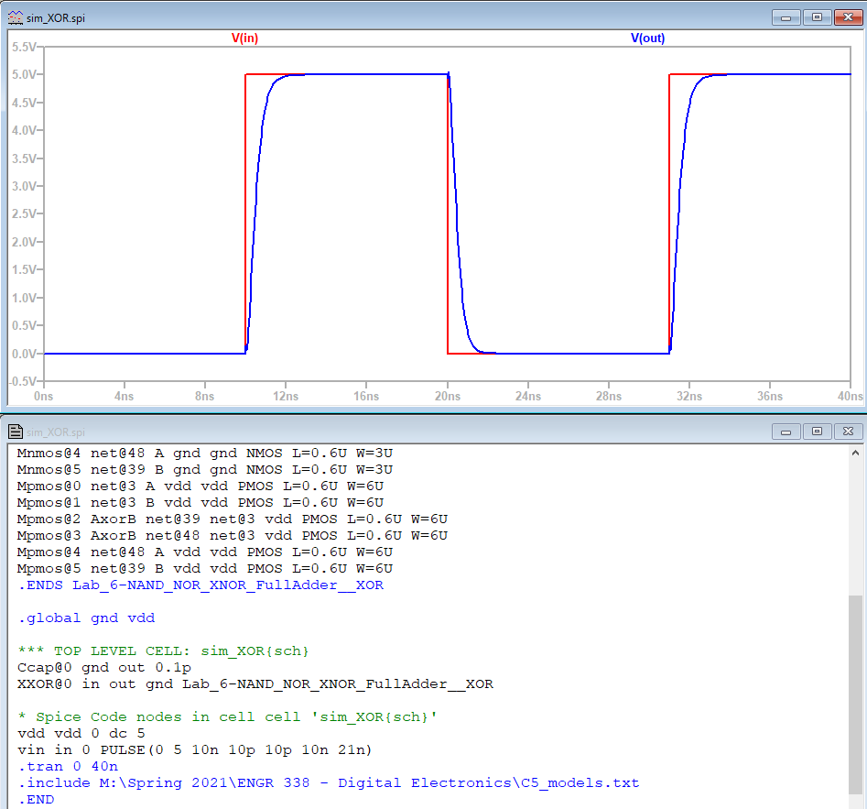Click the netlist window's document icon
Screen dimensions: 867x809
[16, 432]
